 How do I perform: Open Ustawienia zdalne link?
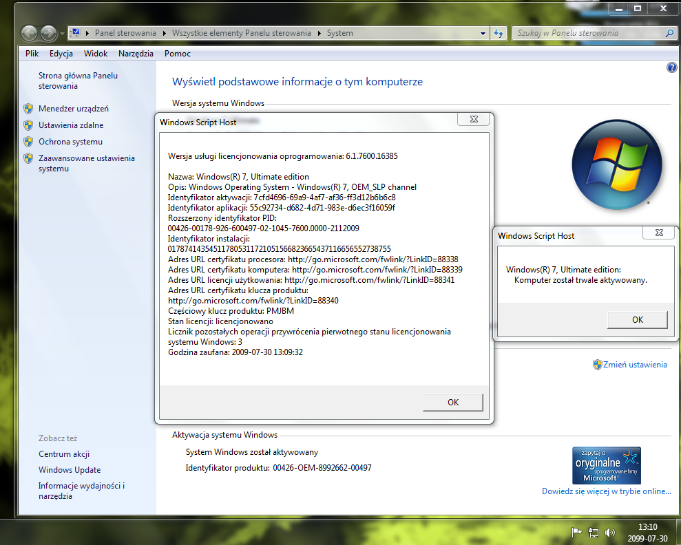[x=71, y=125]
